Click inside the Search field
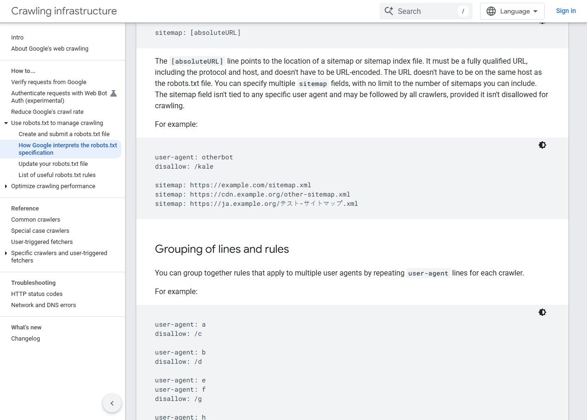Viewport: 587px width, 420px height. click(x=426, y=11)
